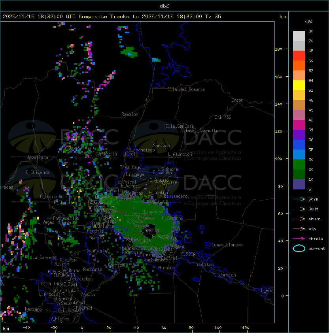Click the 120 km horizontal axis tick
Screen dimensions: 329x333
point(246,328)
